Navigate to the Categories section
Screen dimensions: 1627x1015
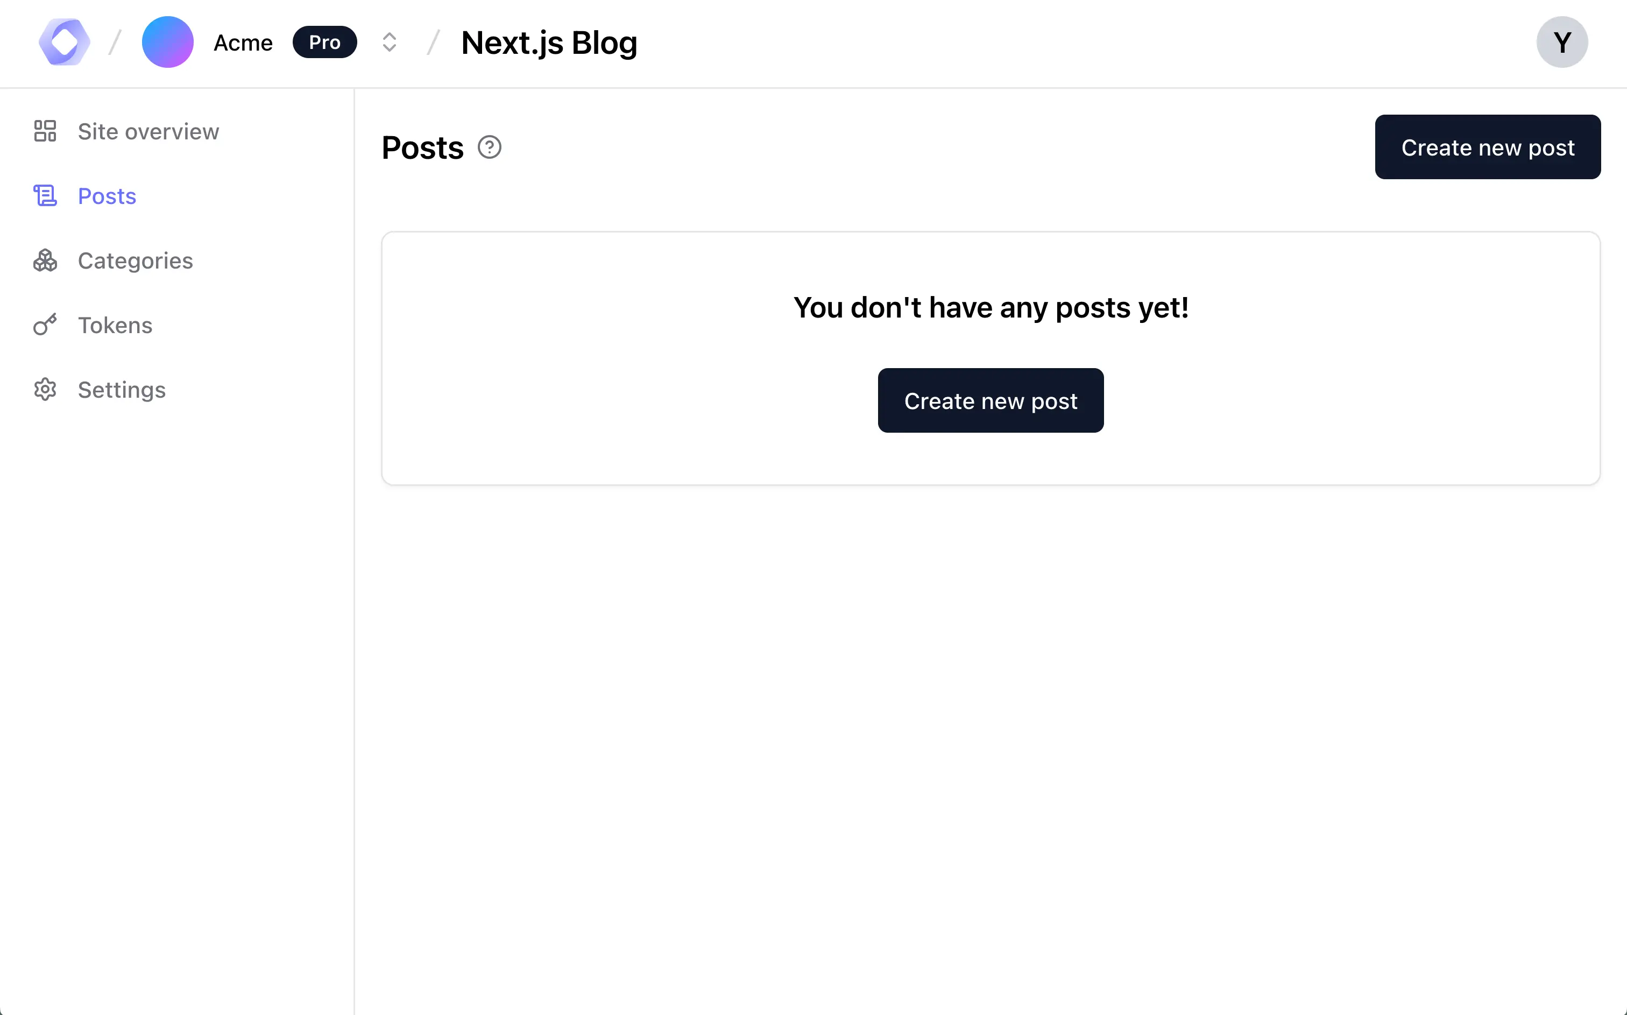point(135,260)
